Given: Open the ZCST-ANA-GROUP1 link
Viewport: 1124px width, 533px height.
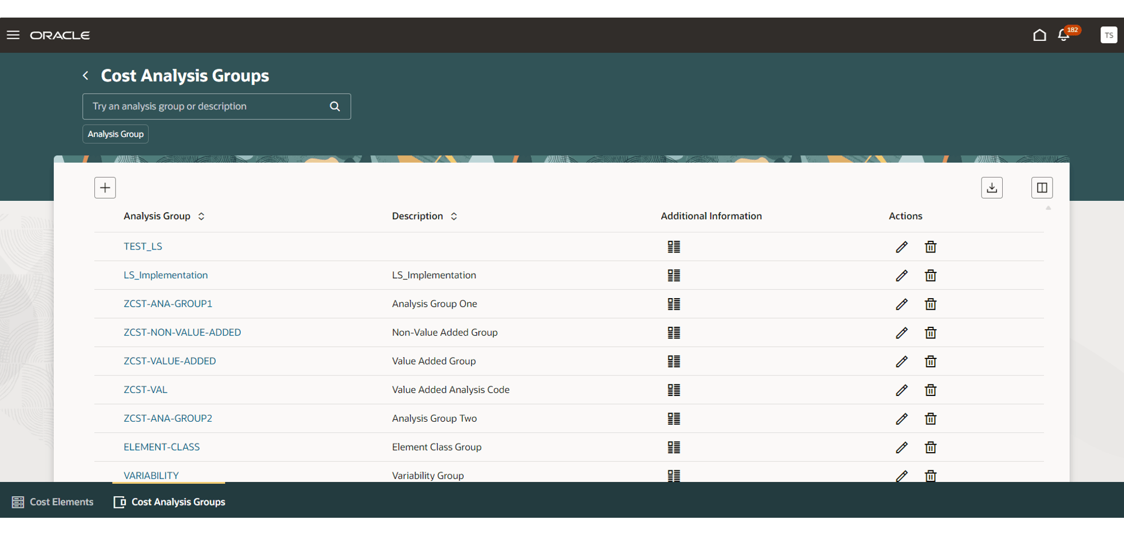Looking at the screenshot, I should point(168,304).
